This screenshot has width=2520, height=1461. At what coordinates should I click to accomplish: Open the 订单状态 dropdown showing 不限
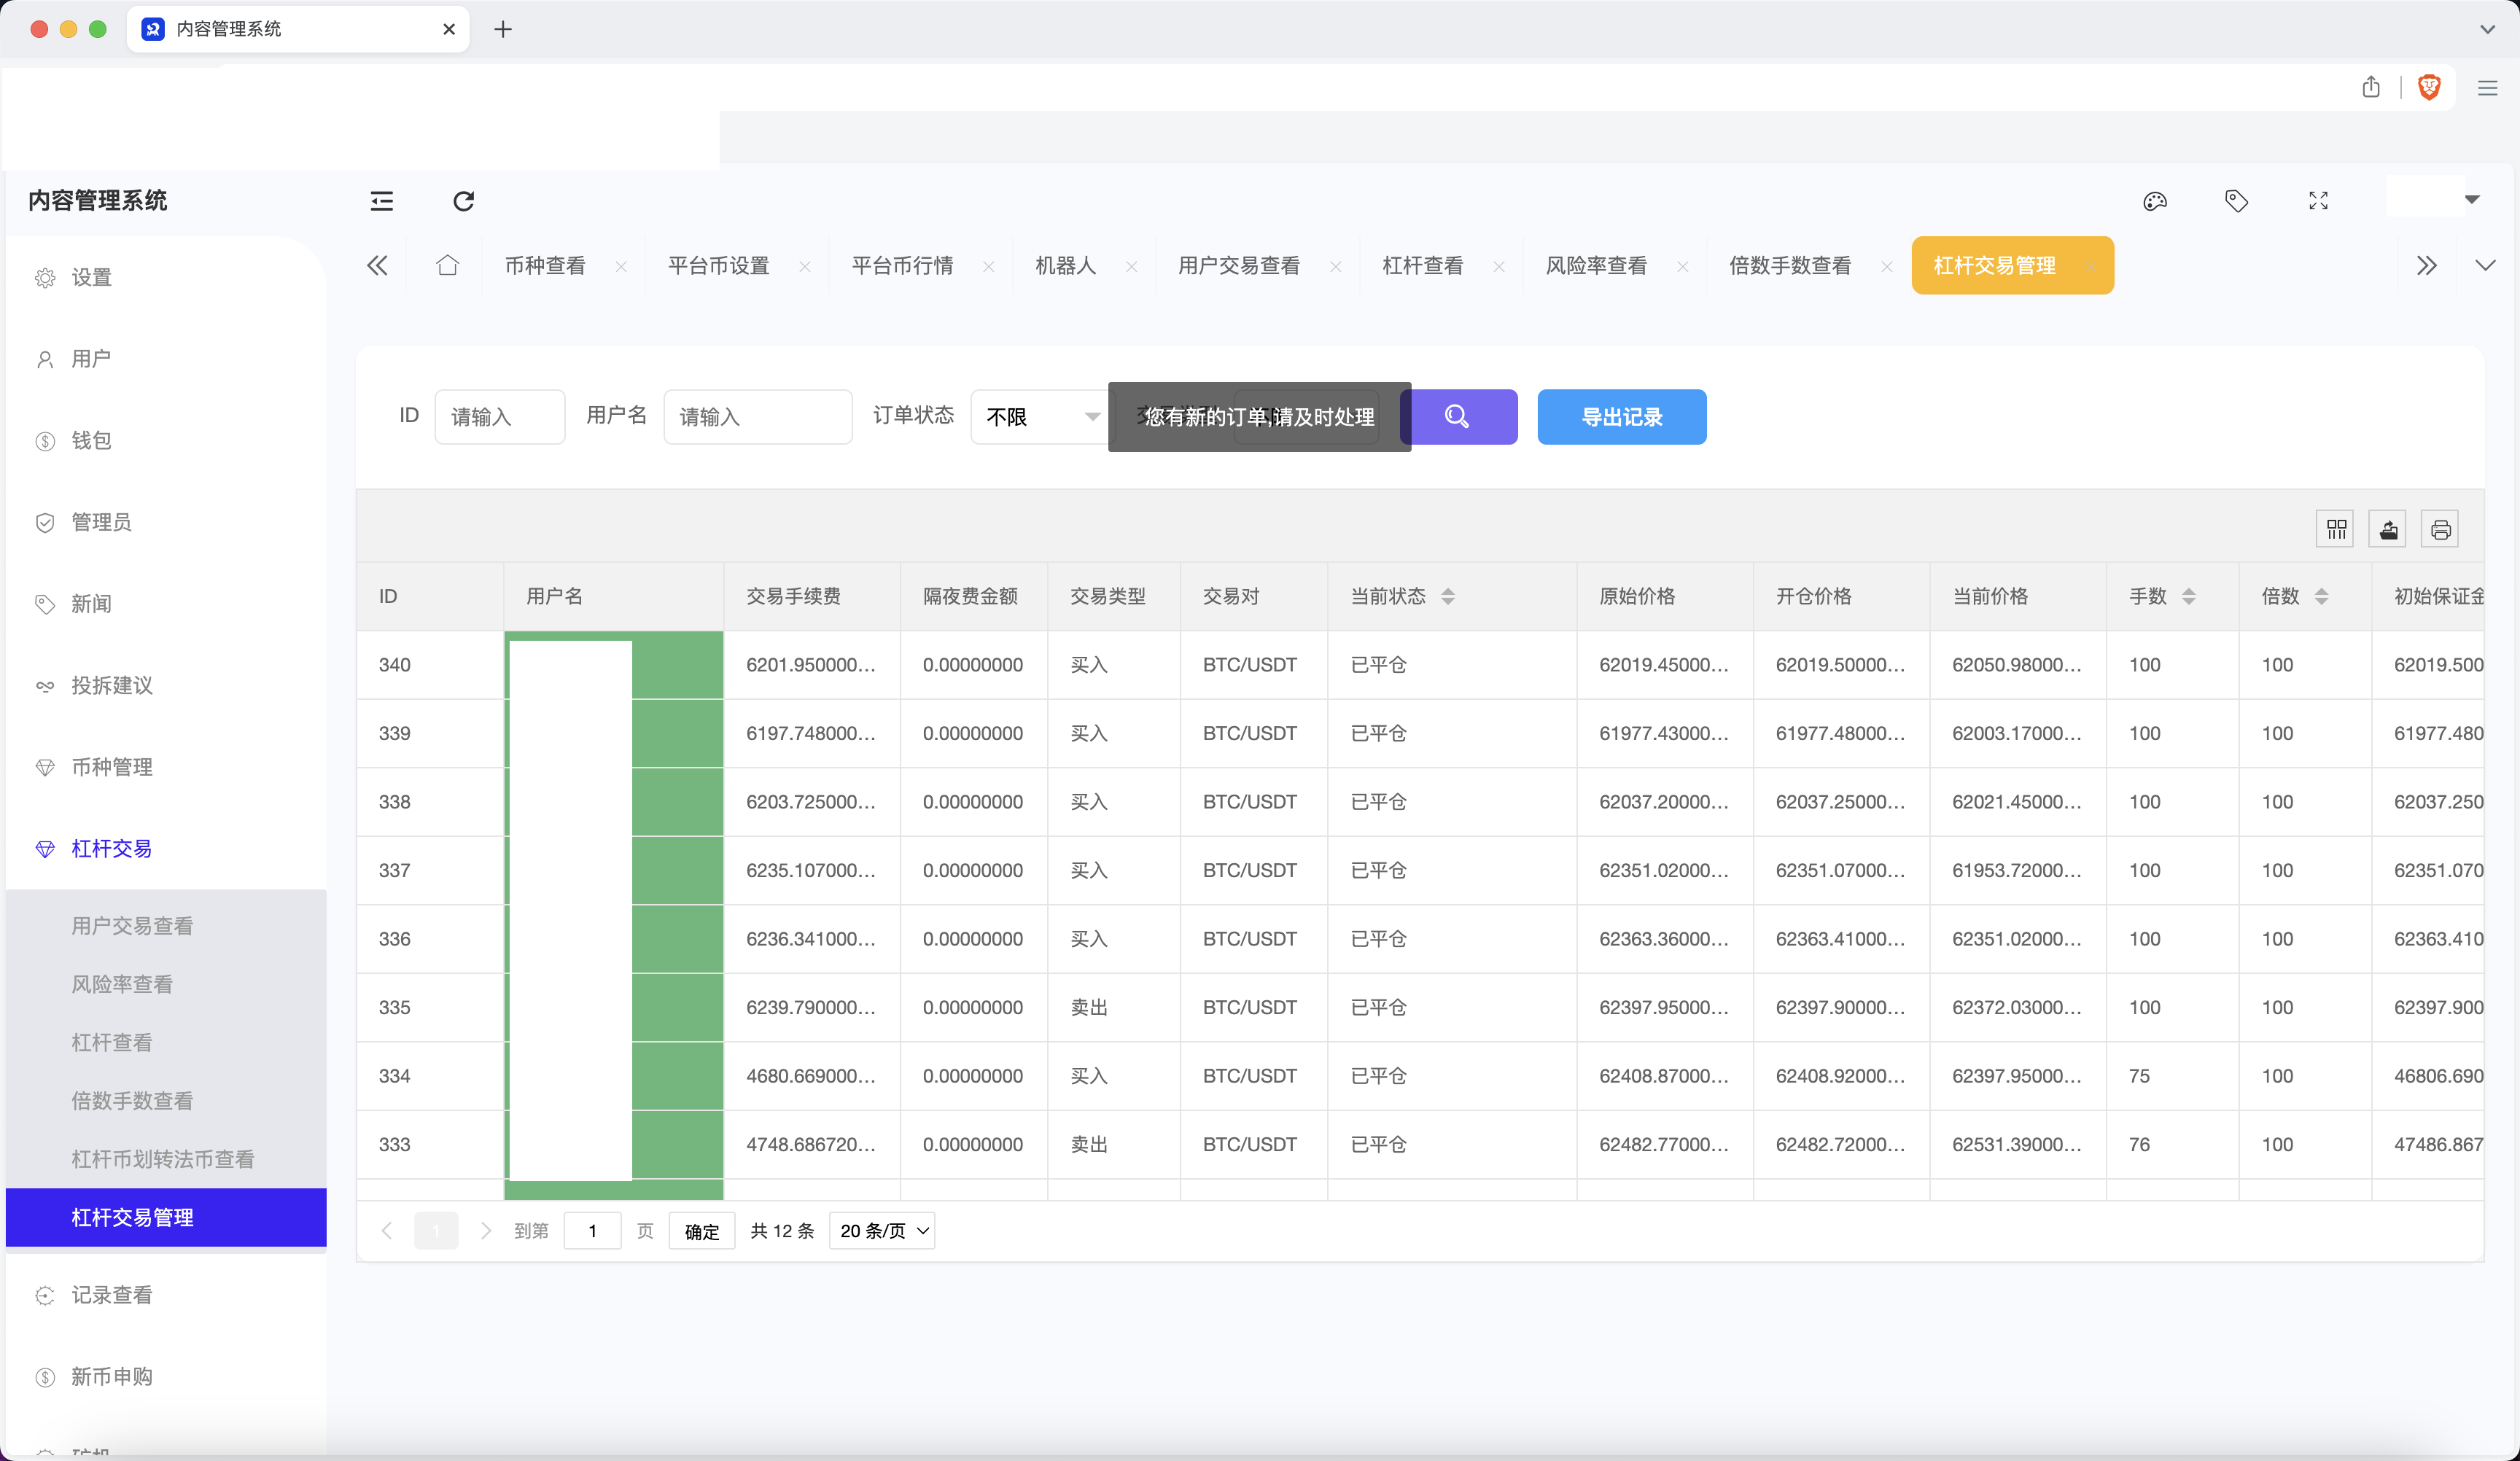(1041, 416)
